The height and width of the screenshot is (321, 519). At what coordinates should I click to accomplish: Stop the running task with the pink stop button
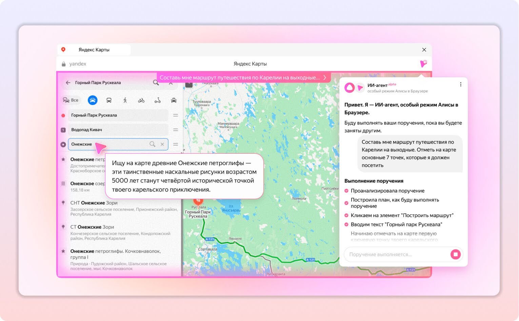coord(456,254)
